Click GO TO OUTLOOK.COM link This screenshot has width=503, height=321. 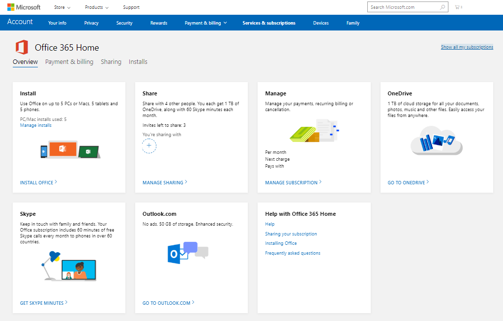coord(169,303)
